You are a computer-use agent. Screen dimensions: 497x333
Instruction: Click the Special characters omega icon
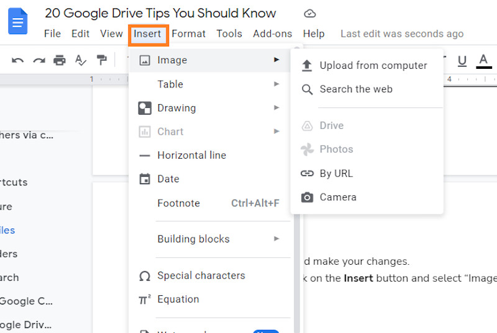pos(145,276)
